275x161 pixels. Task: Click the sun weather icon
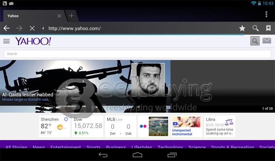[60, 127]
